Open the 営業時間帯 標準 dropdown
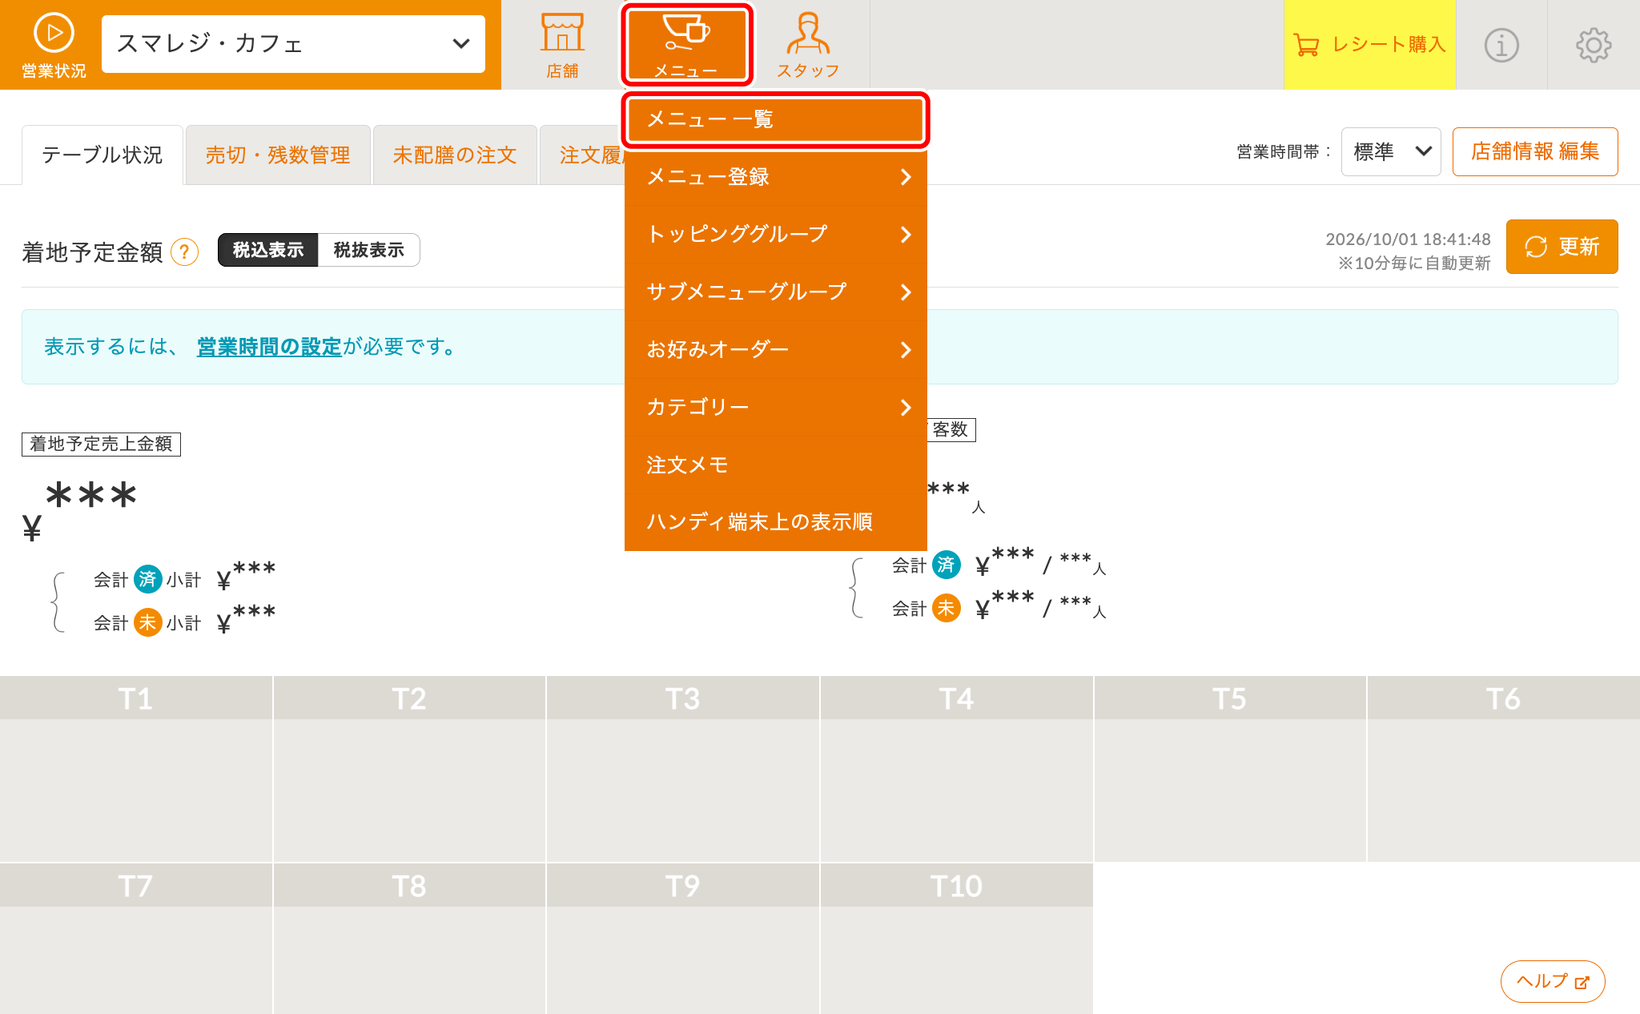 1391,151
